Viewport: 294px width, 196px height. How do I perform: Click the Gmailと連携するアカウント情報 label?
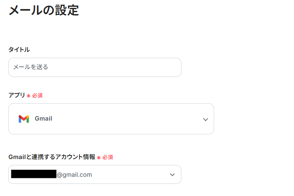pos(52,157)
